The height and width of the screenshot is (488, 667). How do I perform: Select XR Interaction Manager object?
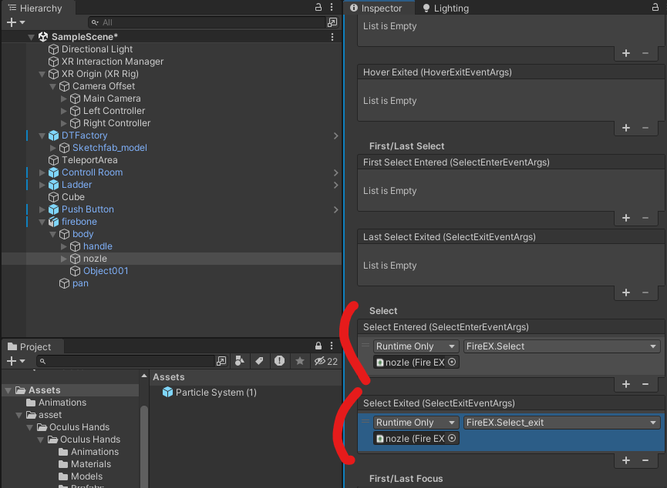[113, 62]
